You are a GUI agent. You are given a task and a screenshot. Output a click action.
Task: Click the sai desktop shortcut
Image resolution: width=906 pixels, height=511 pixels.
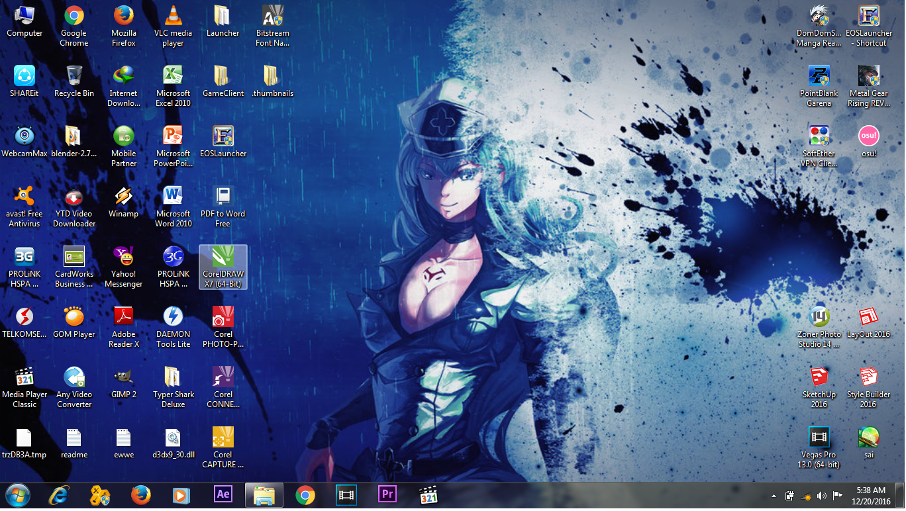[x=868, y=443]
